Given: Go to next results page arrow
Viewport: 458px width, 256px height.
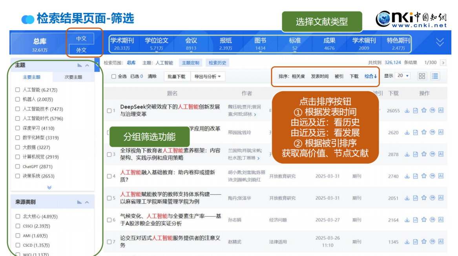Looking at the screenshot, I should pyautogui.click(x=443, y=63).
